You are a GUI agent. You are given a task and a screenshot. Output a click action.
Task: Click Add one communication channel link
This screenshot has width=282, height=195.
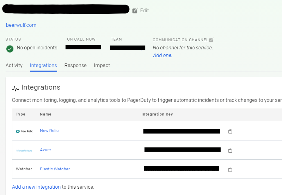[x=163, y=55]
